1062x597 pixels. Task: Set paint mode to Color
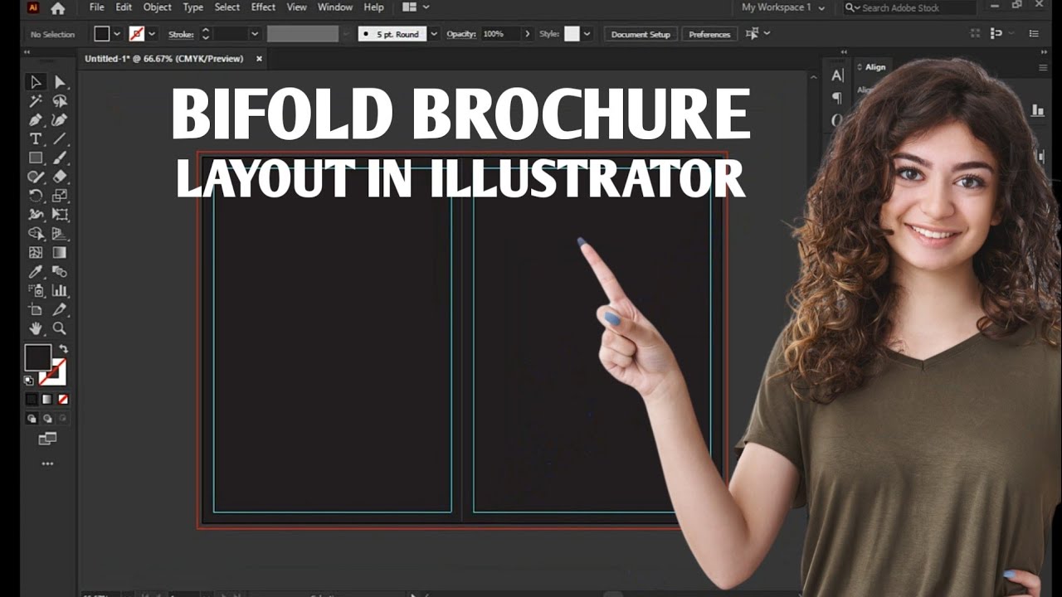pos(32,399)
